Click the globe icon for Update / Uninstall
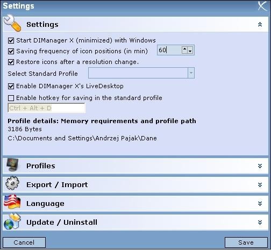This screenshot has height=250, width=271. (x=12, y=222)
